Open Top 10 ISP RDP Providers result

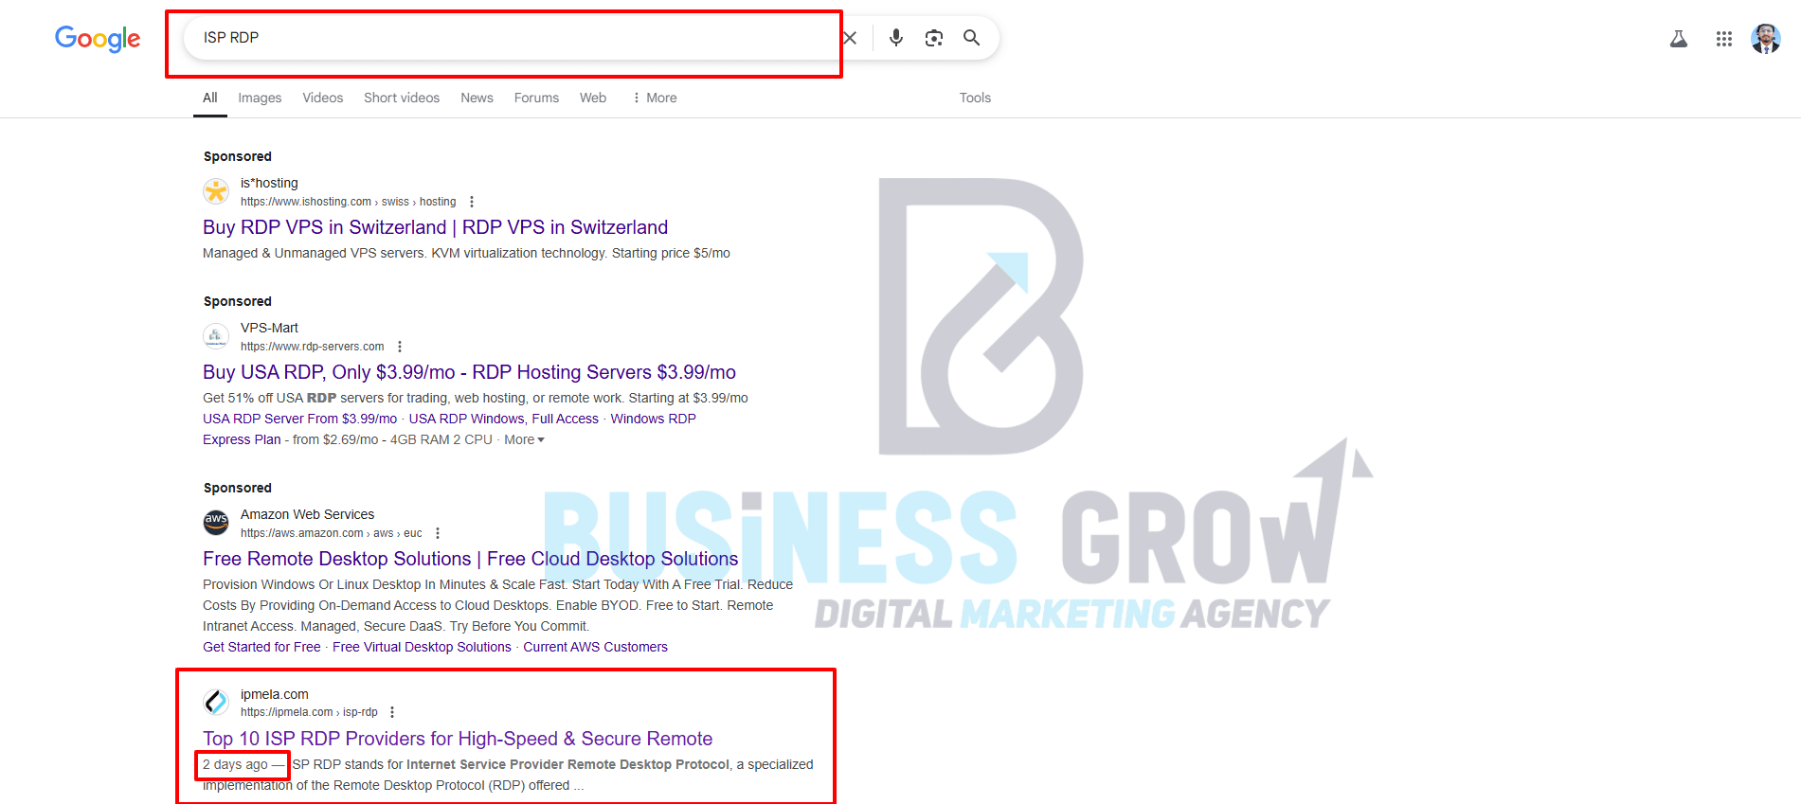click(458, 739)
